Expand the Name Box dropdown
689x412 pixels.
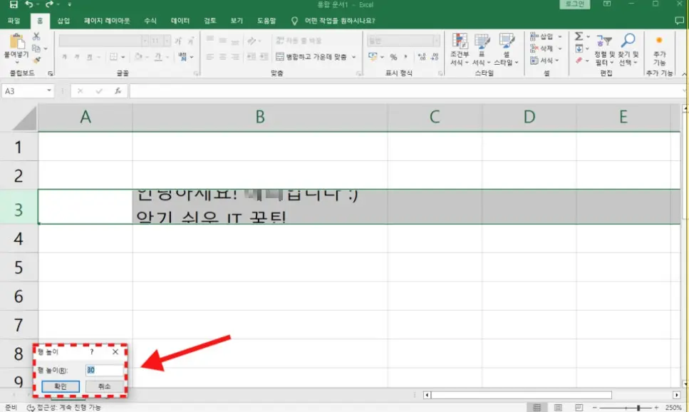(49, 91)
